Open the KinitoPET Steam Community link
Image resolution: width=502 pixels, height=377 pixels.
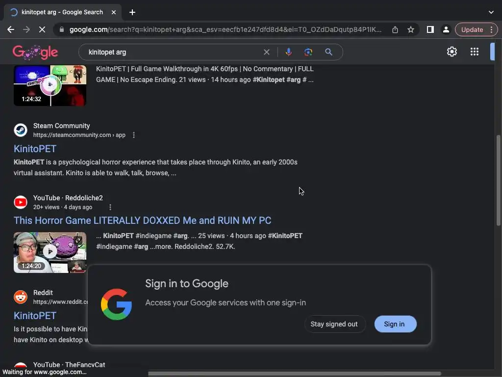pyautogui.click(x=35, y=149)
